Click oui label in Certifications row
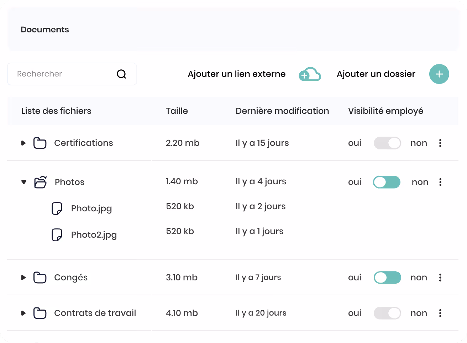Image resolution: width=467 pixels, height=343 pixels. [355, 143]
